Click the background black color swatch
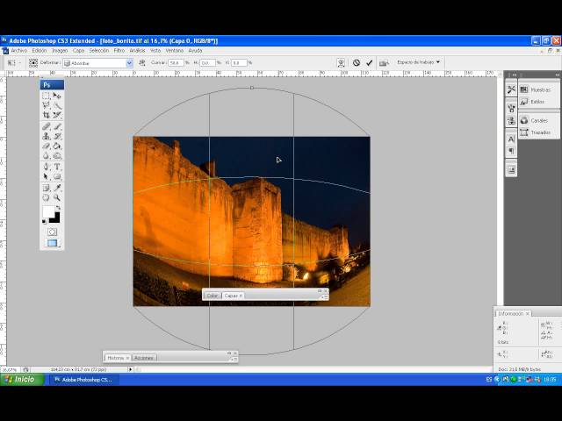This screenshot has height=421, width=562. [x=56, y=218]
